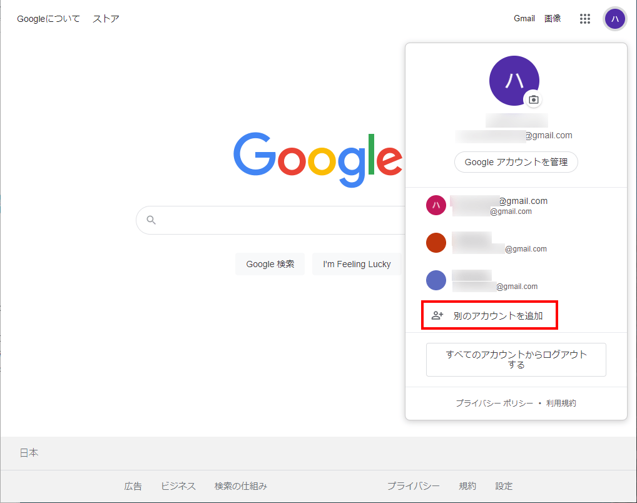Viewport: 637px width, 503px height.
Task: Open the ストア link
Action: (106, 19)
